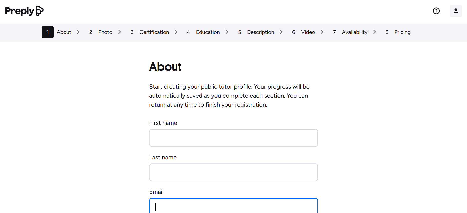Click the Preply logo
The height and width of the screenshot is (213, 467).
[24, 11]
